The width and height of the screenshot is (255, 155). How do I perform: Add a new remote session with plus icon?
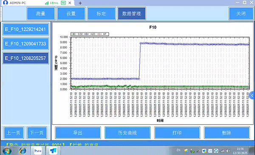coord(80,3)
